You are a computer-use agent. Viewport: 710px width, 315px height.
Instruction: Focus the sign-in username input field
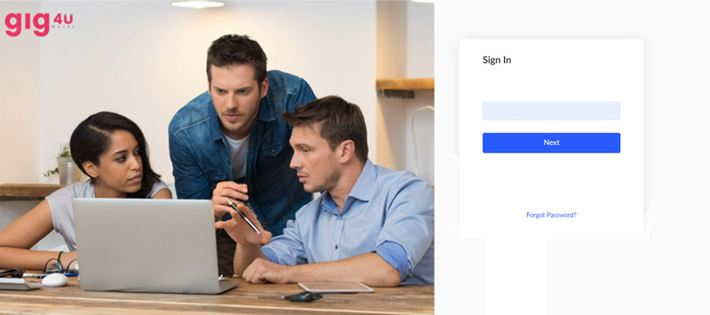551,111
